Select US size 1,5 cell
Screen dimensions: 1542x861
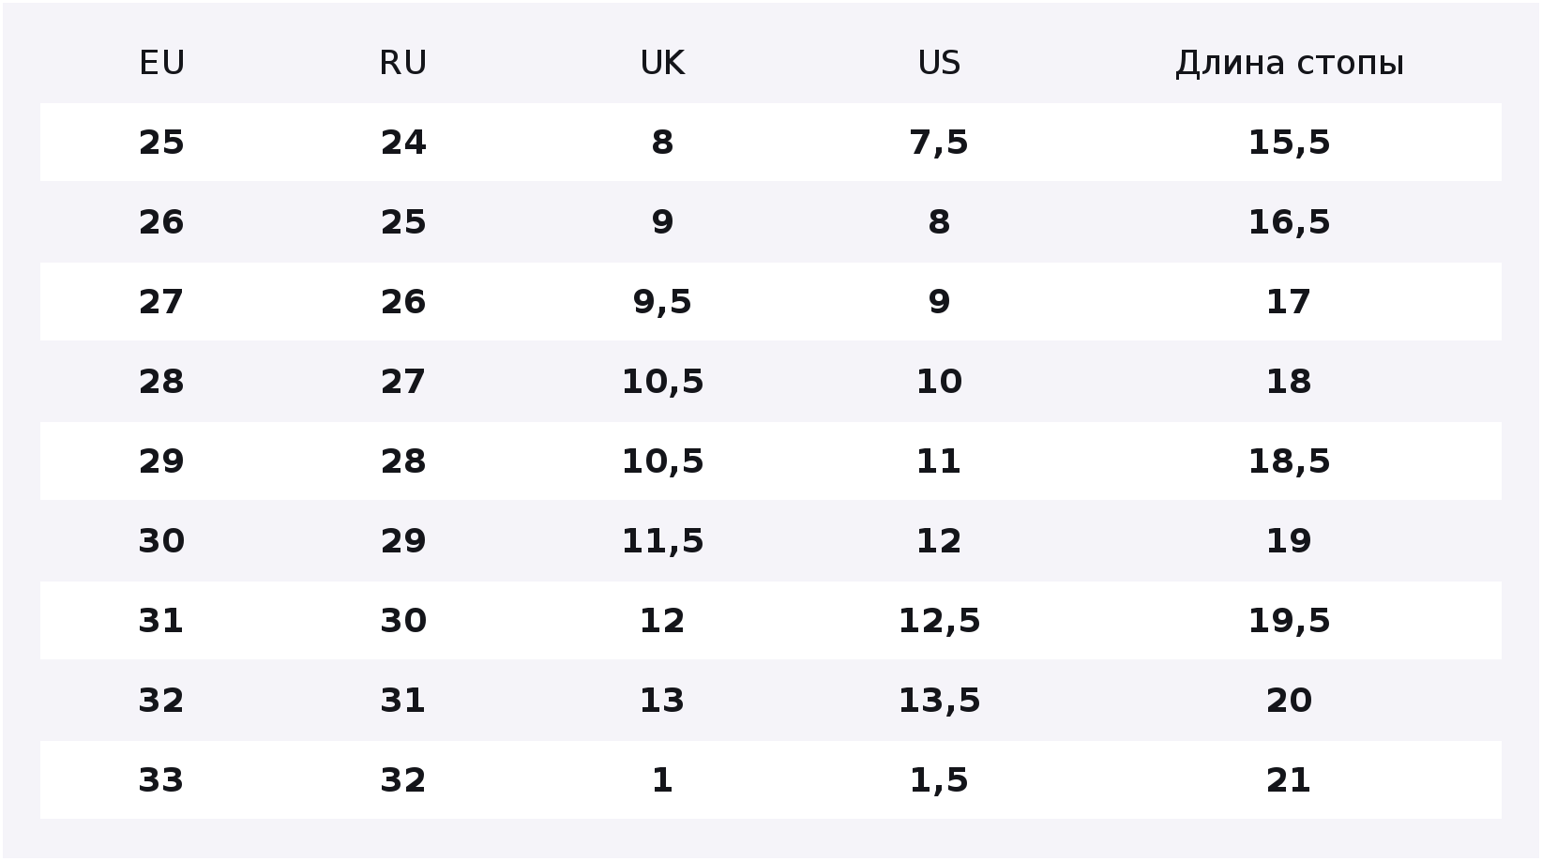tap(939, 780)
